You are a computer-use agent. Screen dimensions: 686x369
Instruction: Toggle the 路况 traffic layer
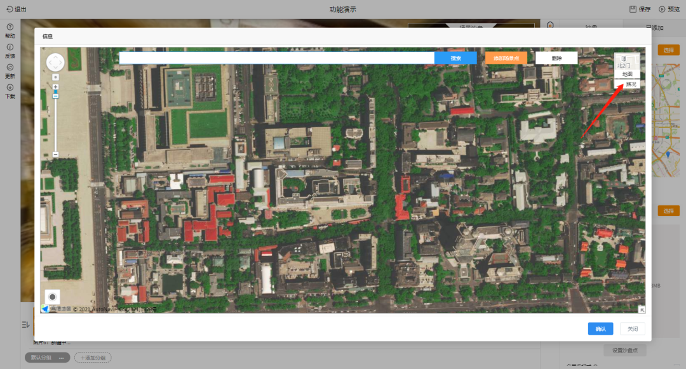click(628, 84)
